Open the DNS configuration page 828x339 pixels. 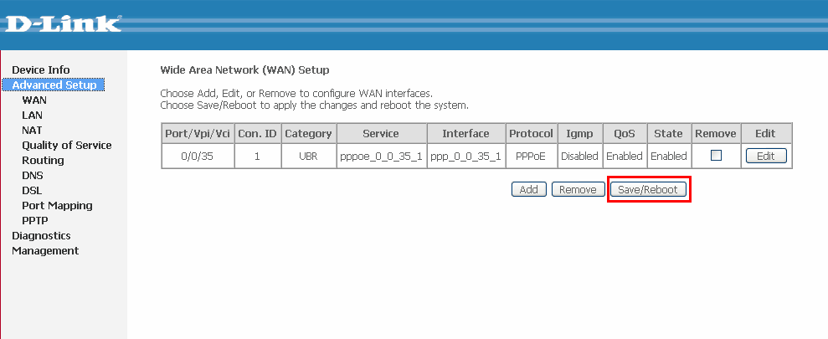[x=32, y=175]
